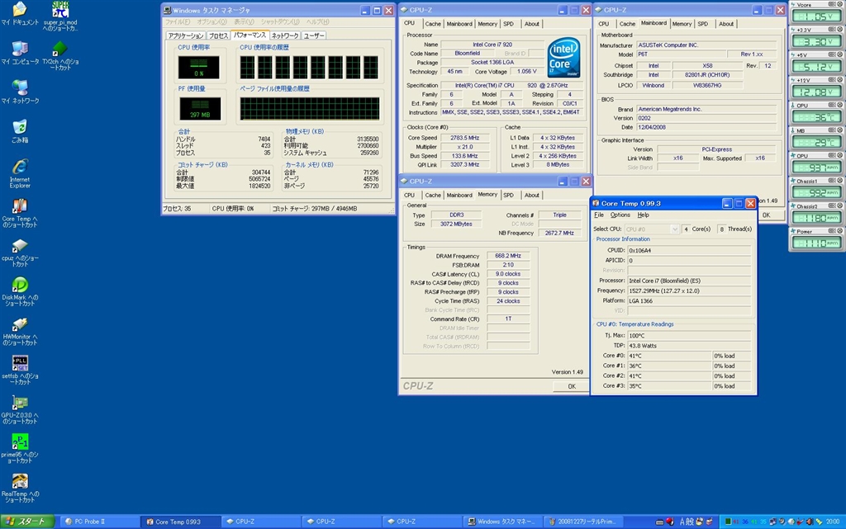
Task: Click the HWMonitor desktop shortcut
Action: (x=19, y=324)
